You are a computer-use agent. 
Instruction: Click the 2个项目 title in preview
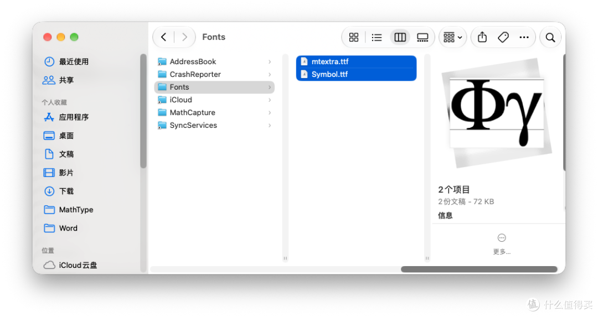(x=454, y=190)
